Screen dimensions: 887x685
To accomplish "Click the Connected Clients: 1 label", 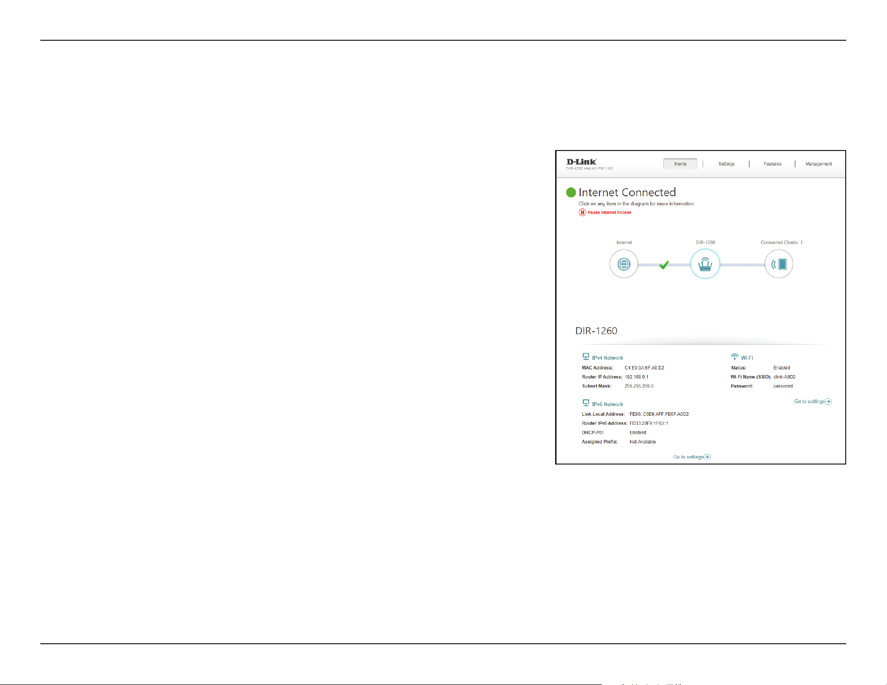I will coord(781,243).
